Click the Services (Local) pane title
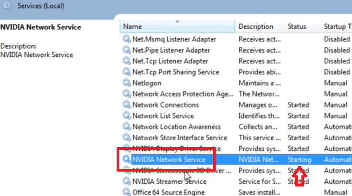 click(40, 6)
